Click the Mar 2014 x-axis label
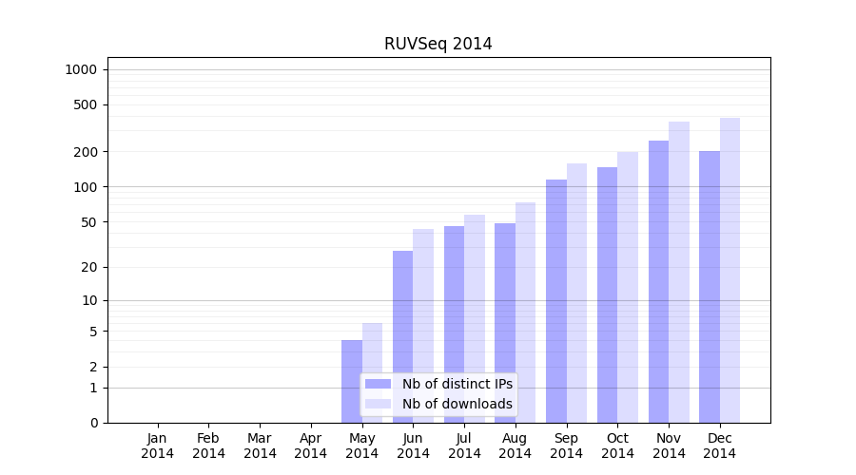856x475 pixels. (260, 446)
